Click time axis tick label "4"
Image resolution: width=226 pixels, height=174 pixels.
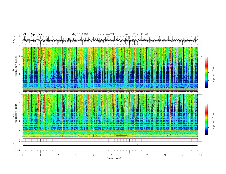click(94, 155)
